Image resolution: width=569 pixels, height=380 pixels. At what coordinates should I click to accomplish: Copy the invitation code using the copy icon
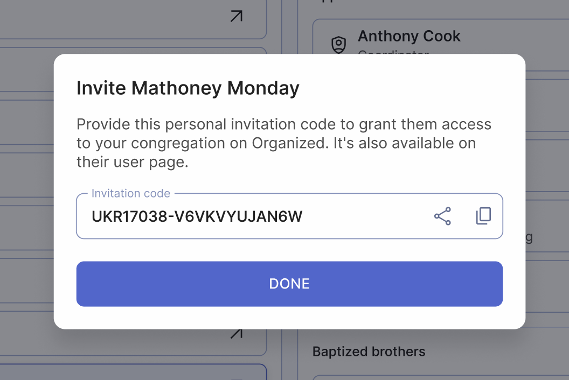click(x=483, y=216)
